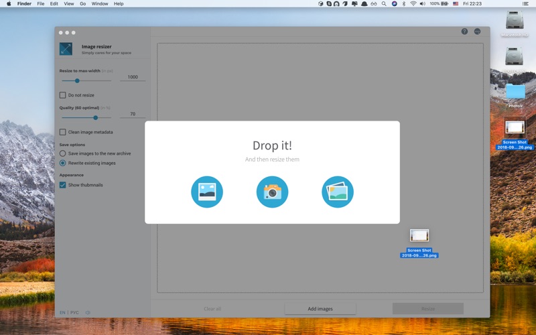
Task: Uncheck Show thumbnails
Action: 62,185
